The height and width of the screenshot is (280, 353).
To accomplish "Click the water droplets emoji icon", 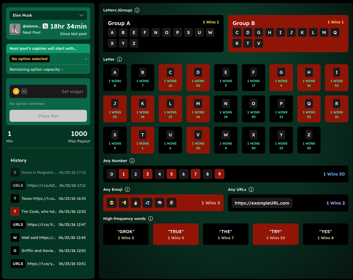I will coord(148,203).
